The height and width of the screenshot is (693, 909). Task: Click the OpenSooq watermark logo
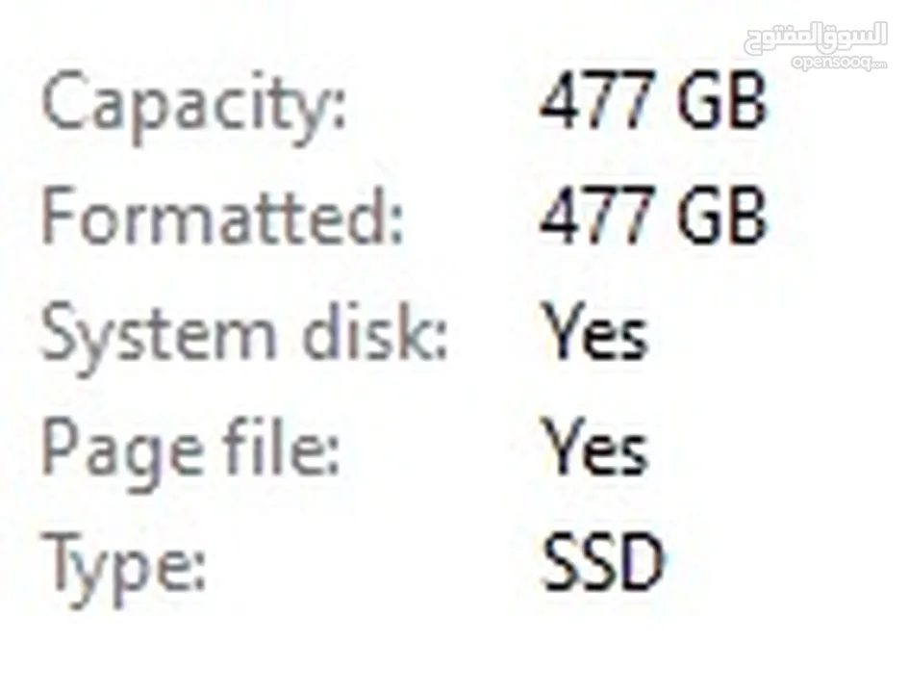(816, 46)
